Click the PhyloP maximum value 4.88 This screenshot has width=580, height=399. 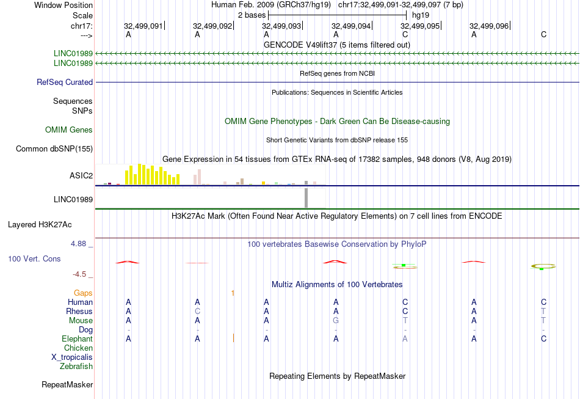point(78,244)
